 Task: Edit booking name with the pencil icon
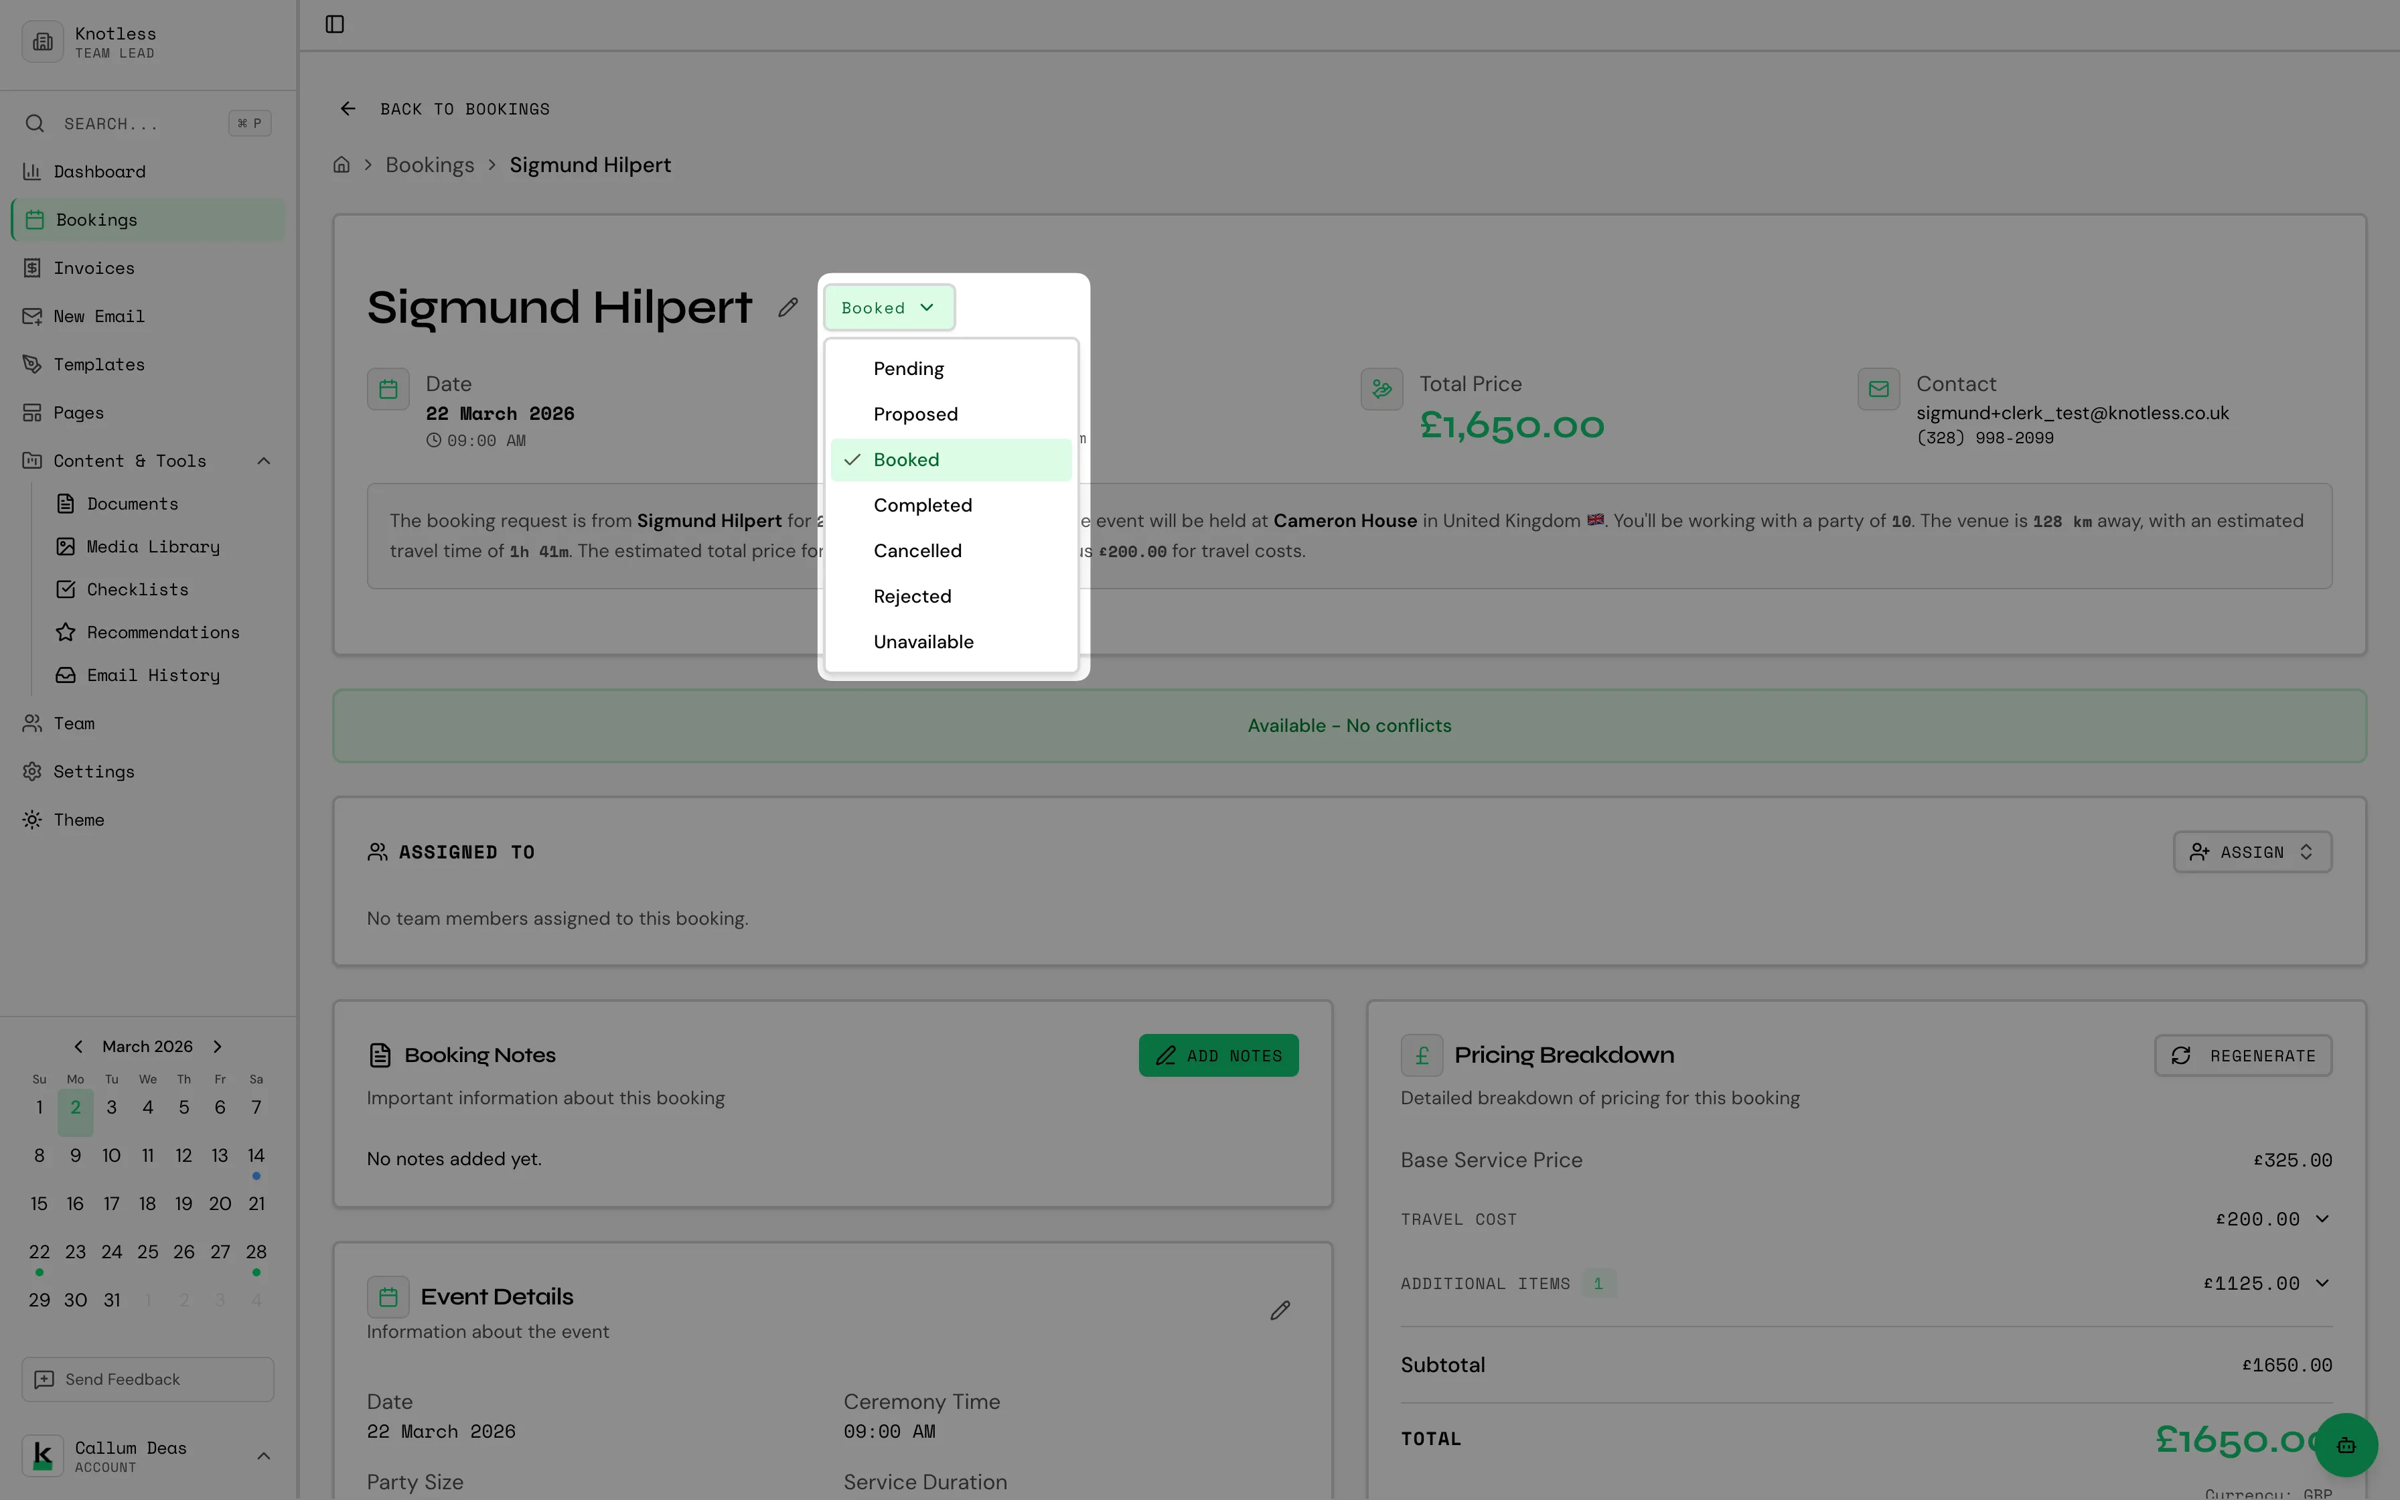(x=787, y=307)
